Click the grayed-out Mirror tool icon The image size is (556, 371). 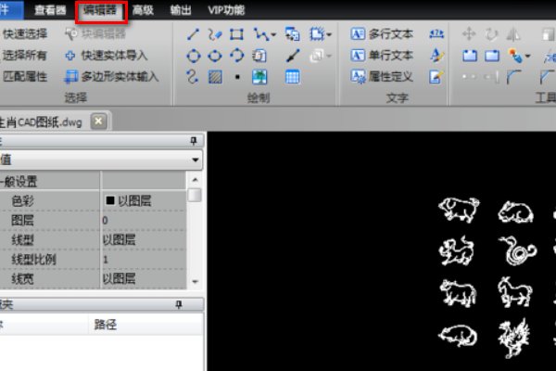tap(513, 34)
